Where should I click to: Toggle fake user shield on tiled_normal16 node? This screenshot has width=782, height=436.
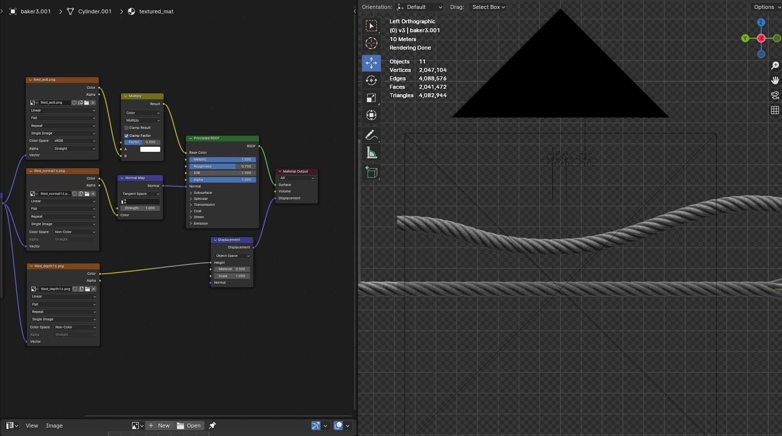pos(75,194)
